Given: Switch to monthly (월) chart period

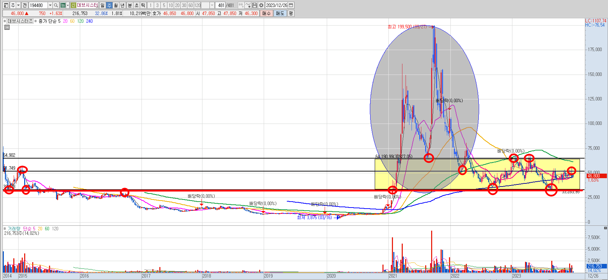Looking at the screenshot, I should (x=116, y=5).
